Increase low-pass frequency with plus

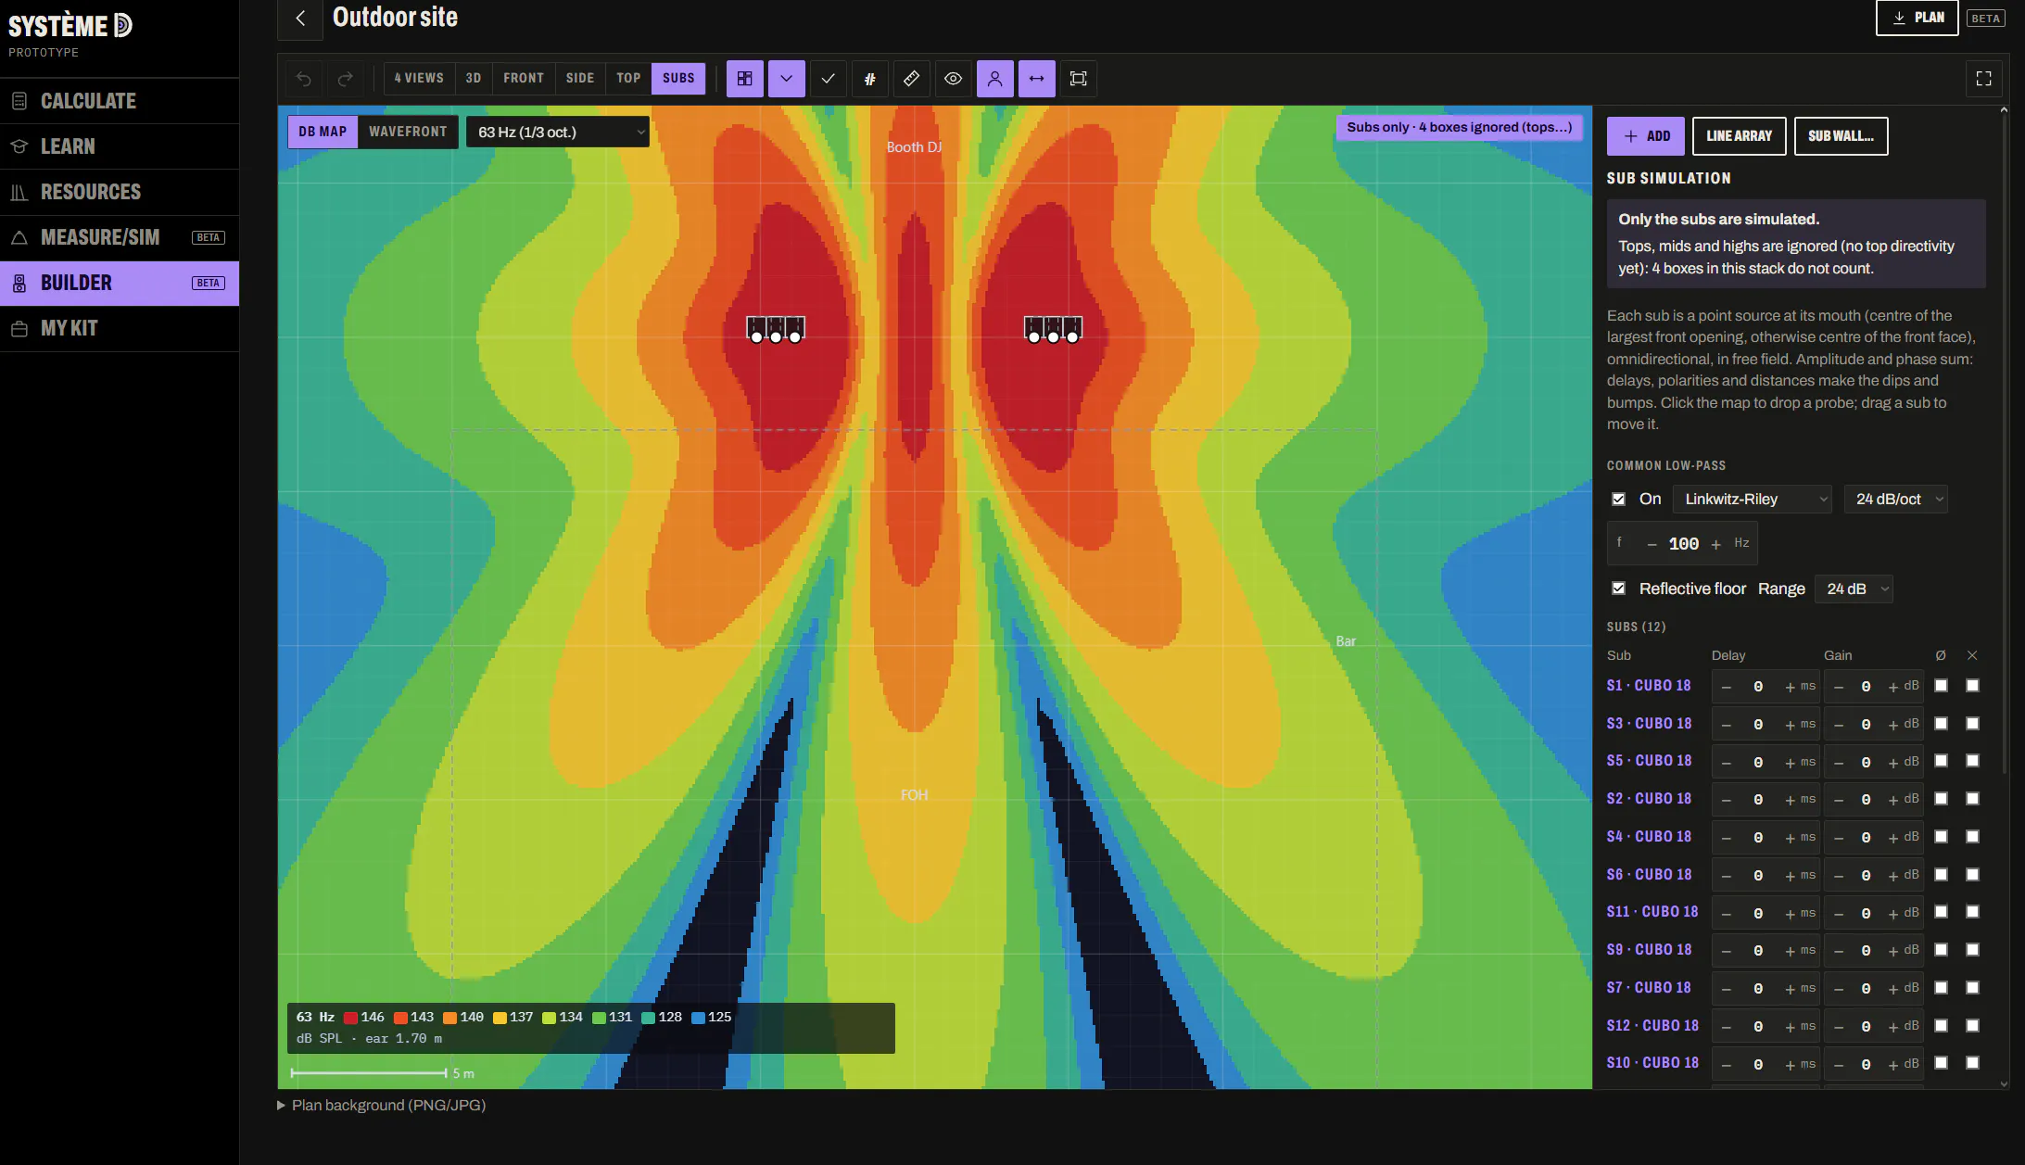point(1715,544)
